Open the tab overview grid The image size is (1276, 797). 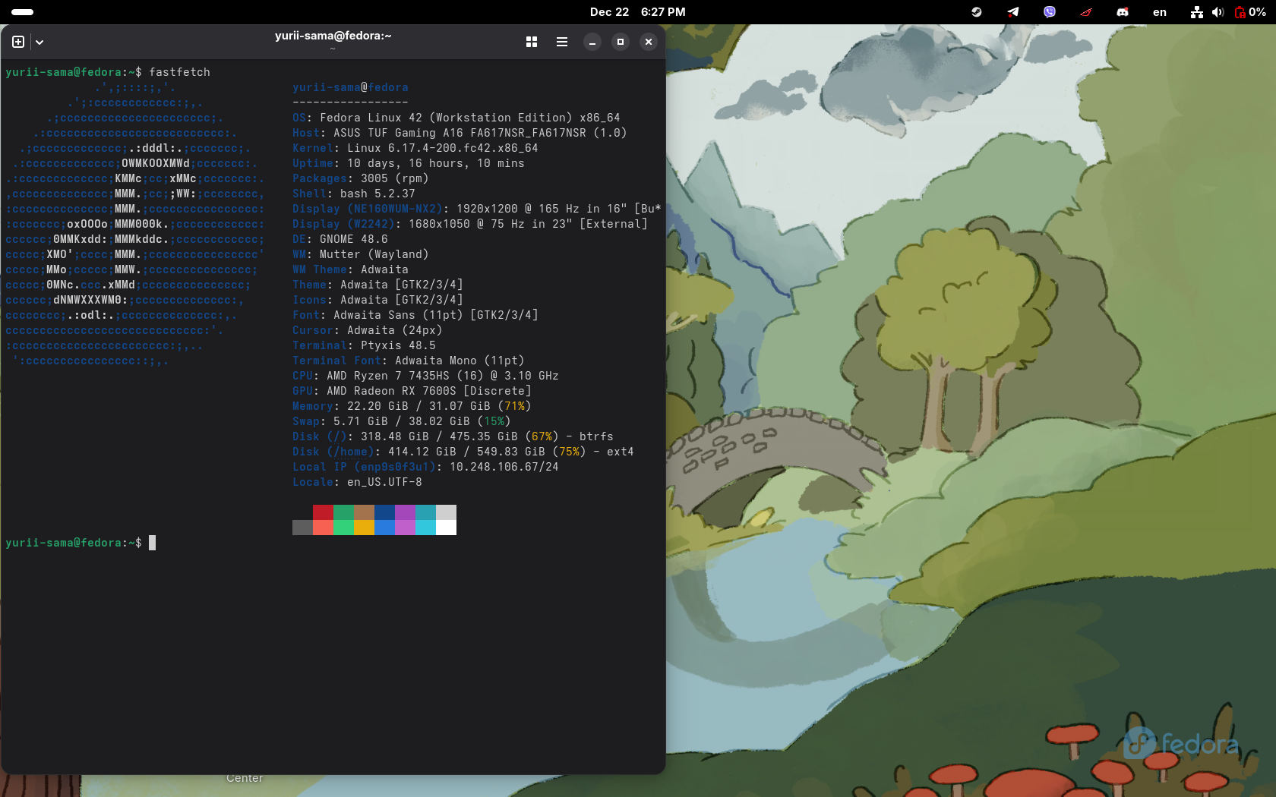click(x=532, y=42)
